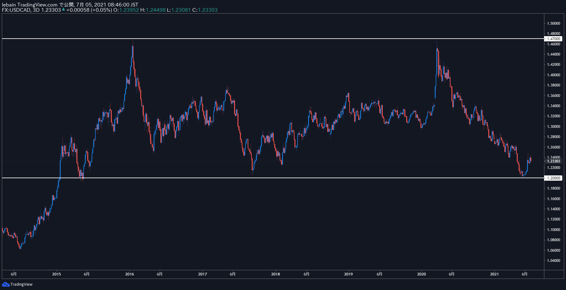The height and width of the screenshot is (290, 566).
Task: Click the TradingView cloud logo icon
Action: 6,284
